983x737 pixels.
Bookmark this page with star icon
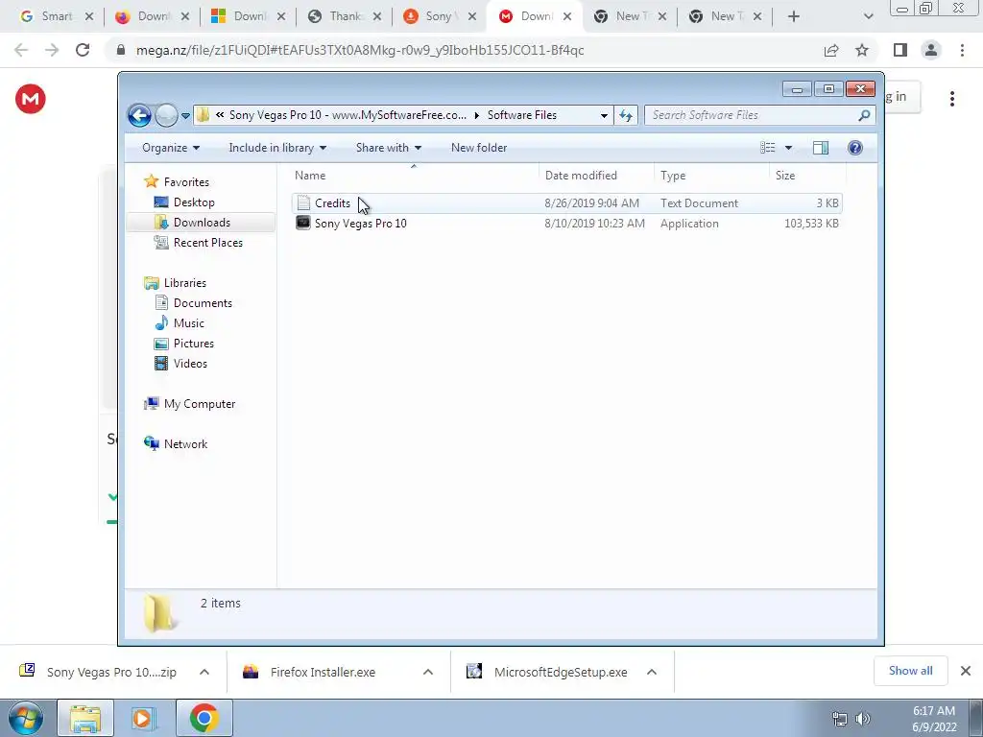tap(862, 50)
